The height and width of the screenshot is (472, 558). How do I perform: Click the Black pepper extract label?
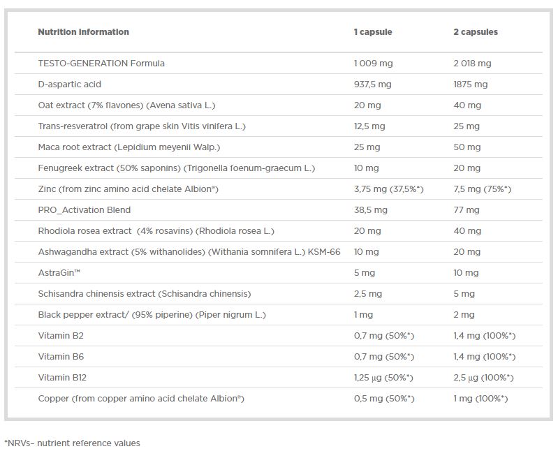(x=152, y=315)
